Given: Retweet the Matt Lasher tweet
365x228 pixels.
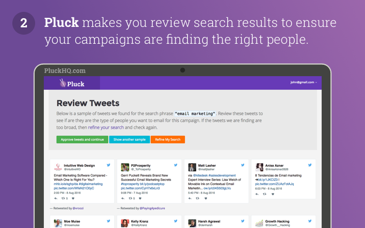Looking at the screenshot, I should [198, 198].
